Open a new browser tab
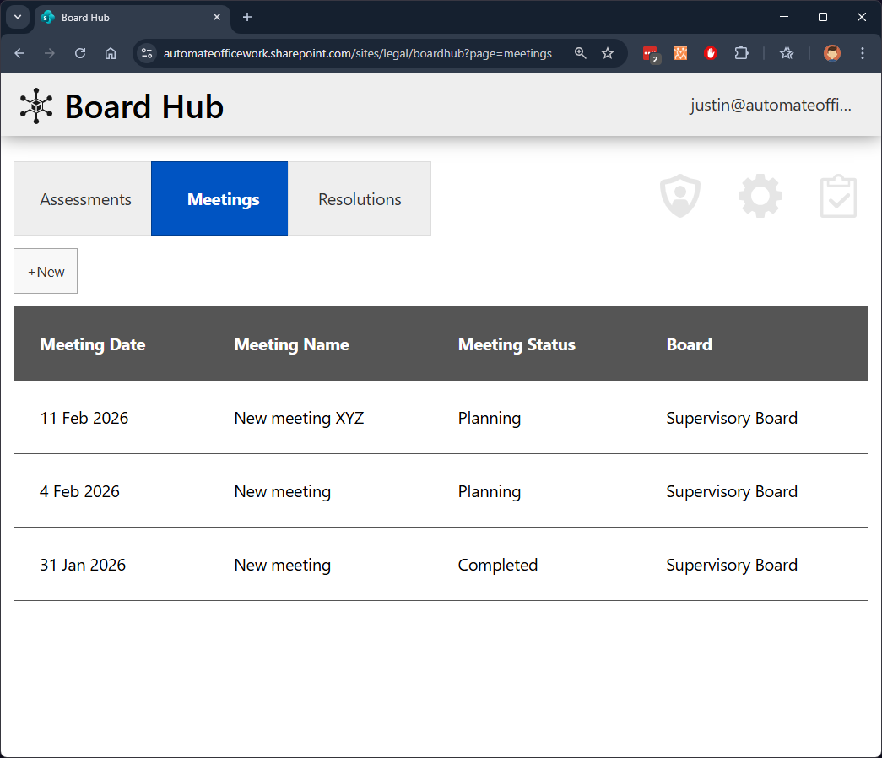Image resolution: width=882 pixels, height=758 pixels. coord(247,17)
